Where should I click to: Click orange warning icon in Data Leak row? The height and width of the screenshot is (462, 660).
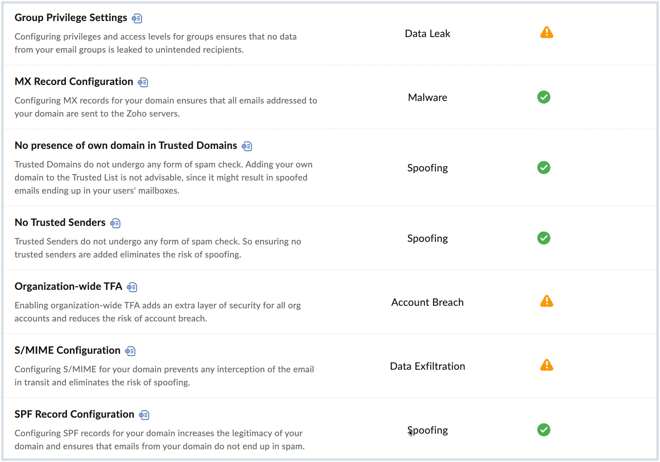coord(546,33)
